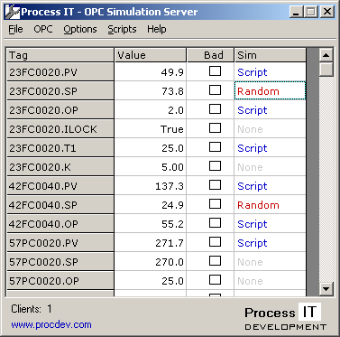
Task: Click the scrollbar up arrow
Action: pyautogui.click(x=326, y=55)
